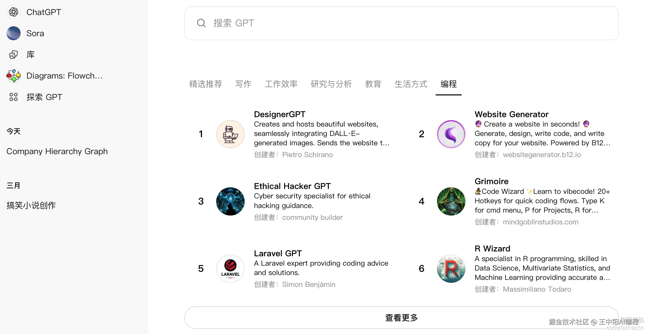Open the 库 sidebar label
Image resolution: width=647 pixels, height=334 pixels.
[x=31, y=55]
